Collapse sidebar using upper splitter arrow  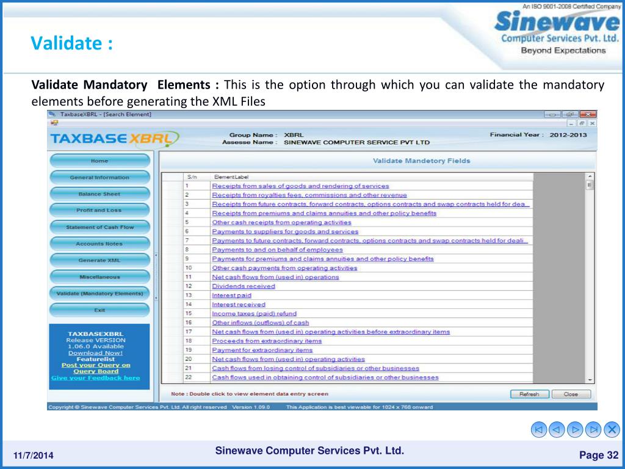(x=156, y=255)
